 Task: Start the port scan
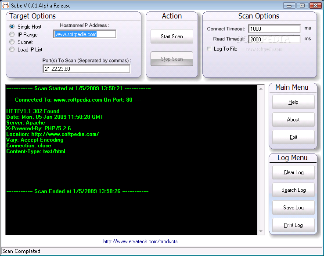click(172, 37)
